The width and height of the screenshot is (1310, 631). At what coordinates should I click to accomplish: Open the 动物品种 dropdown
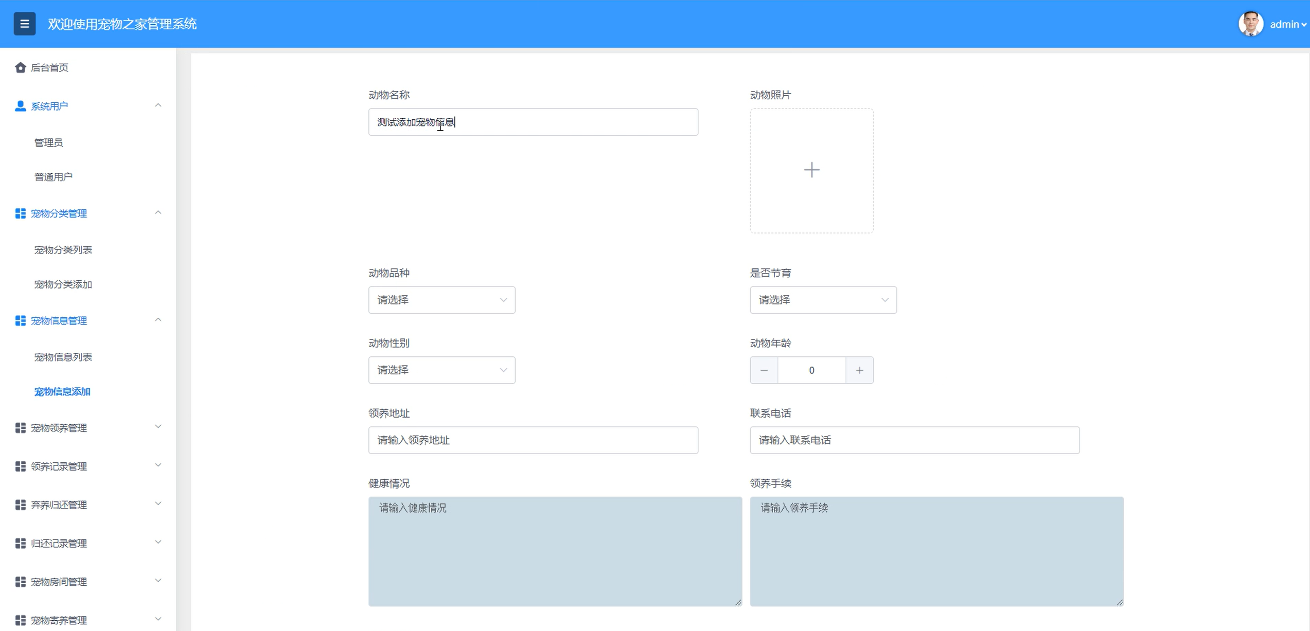(441, 300)
